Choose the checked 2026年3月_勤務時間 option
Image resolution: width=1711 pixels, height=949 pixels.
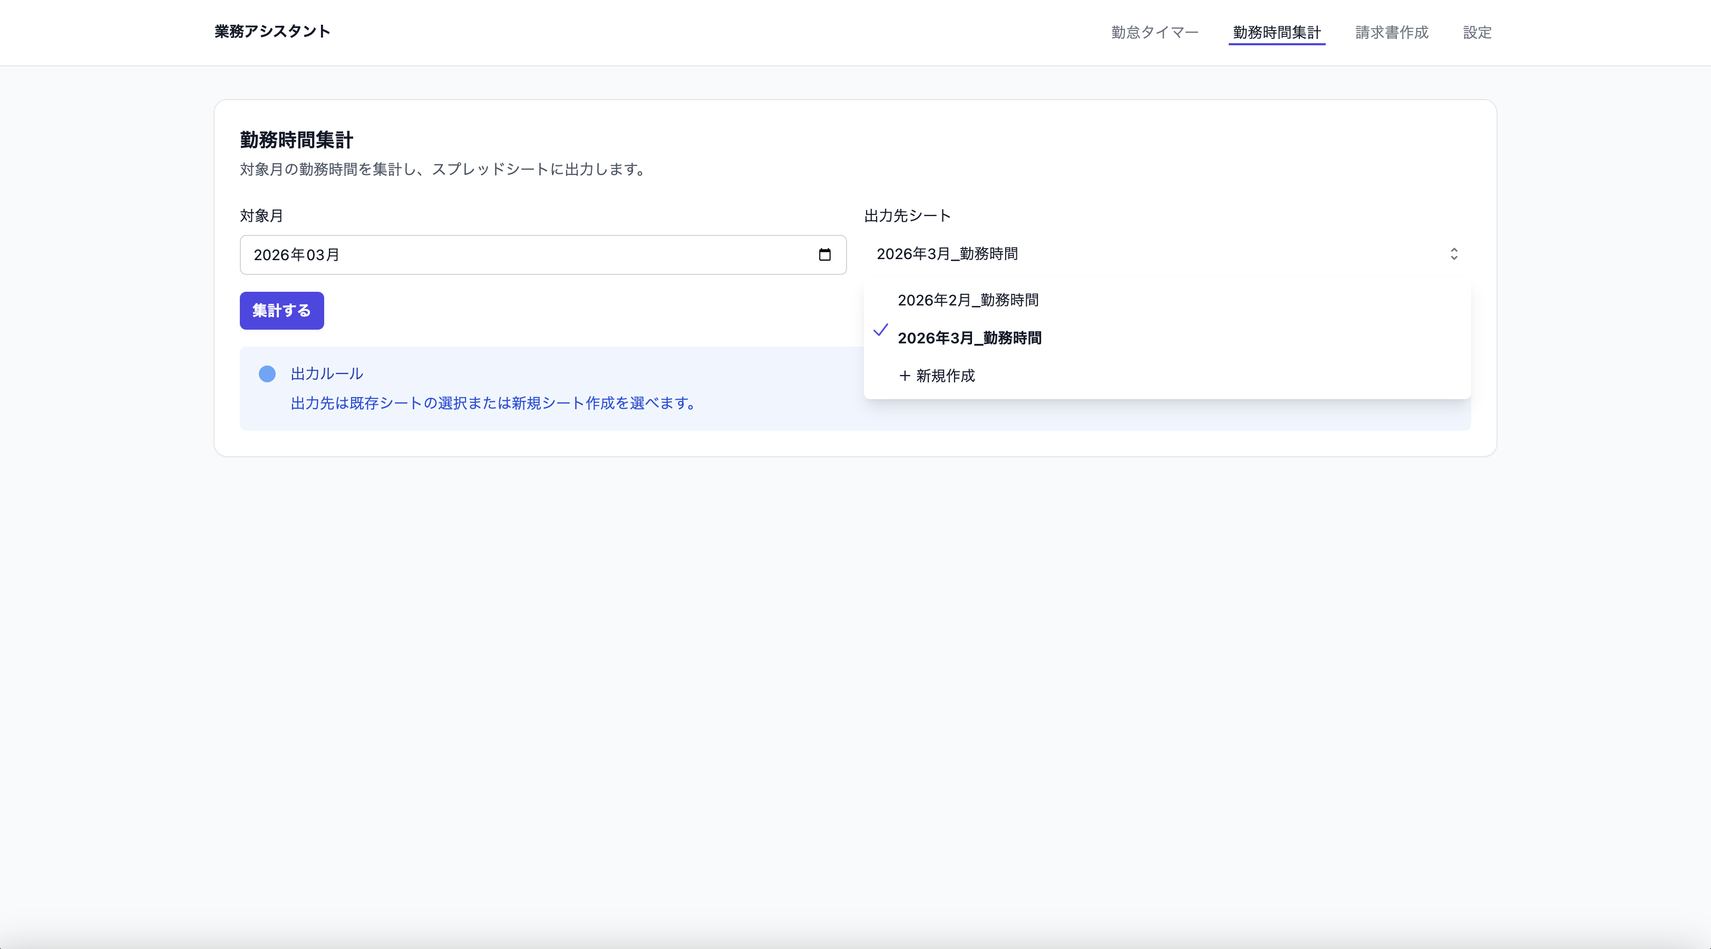click(x=969, y=338)
